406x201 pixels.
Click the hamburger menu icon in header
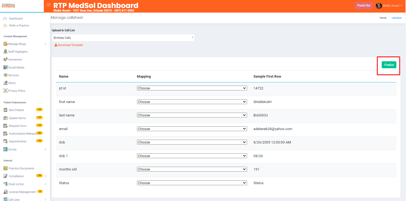49,5
